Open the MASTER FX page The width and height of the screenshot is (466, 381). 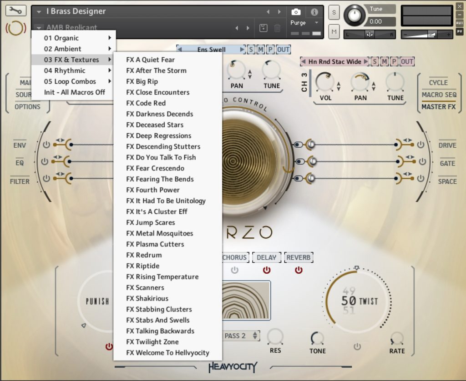click(438, 106)
